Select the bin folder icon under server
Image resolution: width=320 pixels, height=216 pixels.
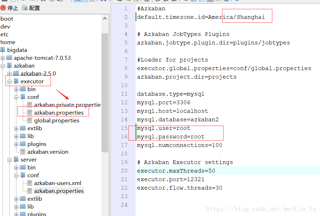23,167
